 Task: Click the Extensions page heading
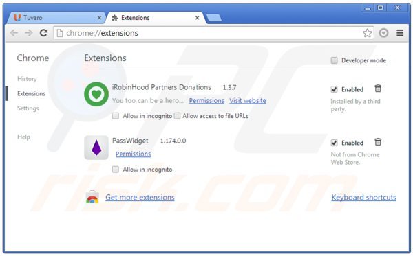tap(105, 58)
